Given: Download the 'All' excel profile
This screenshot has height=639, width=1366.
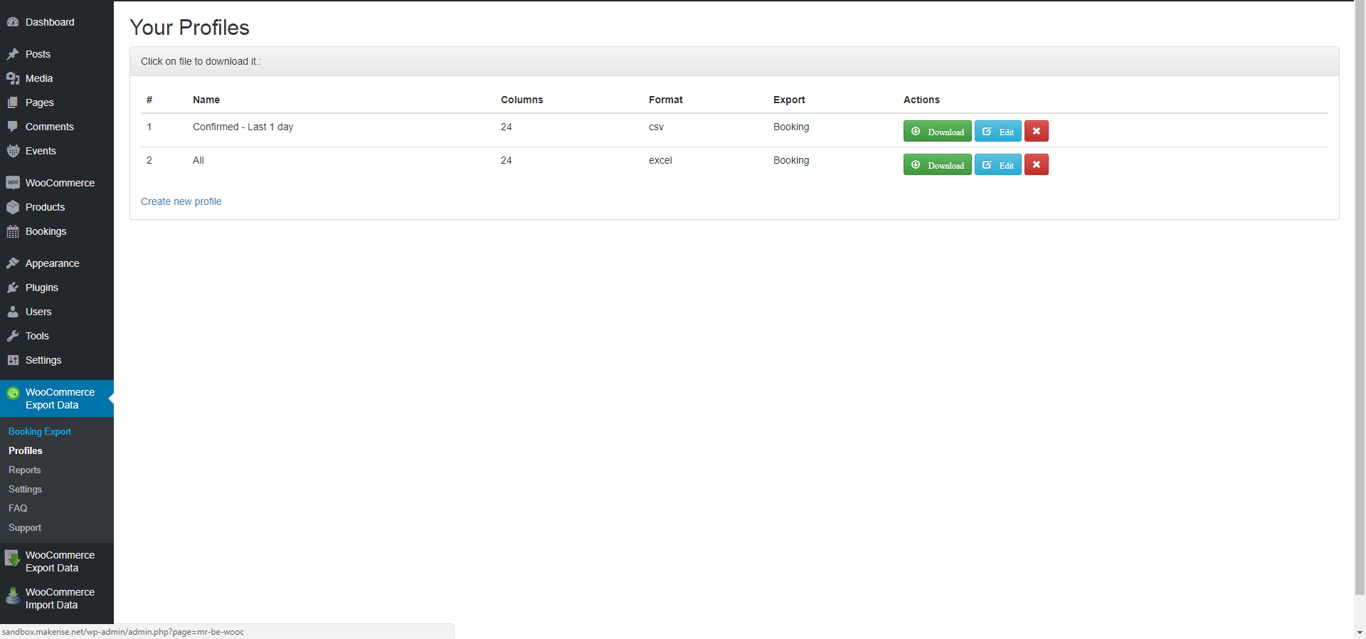Looking at the screenshot, I should 937,164.
